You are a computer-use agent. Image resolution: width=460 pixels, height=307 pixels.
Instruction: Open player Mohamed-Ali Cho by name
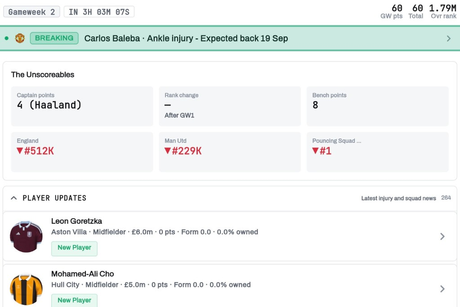coord(83,274)
